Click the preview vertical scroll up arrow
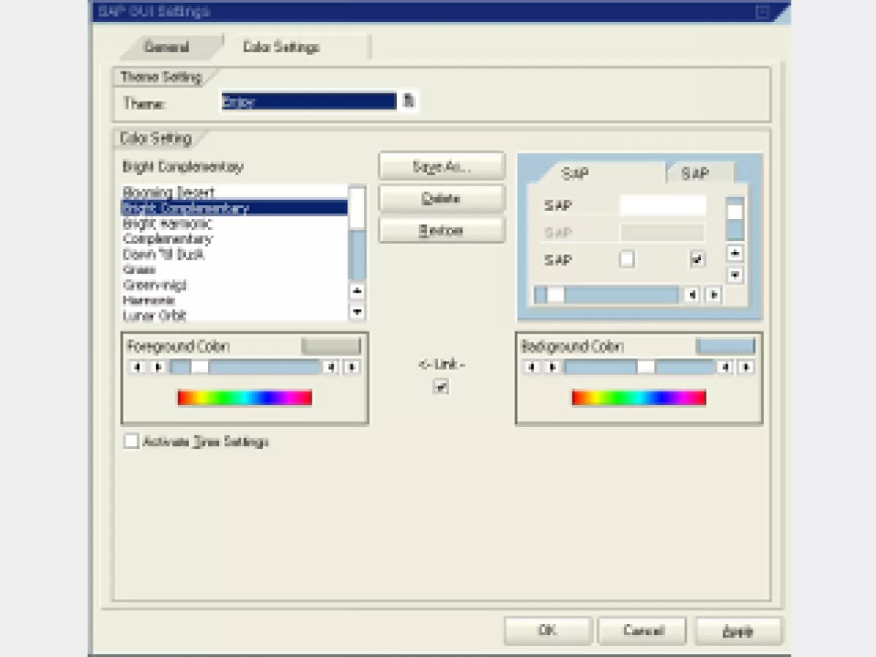The width and height of the screenshot is (876, 657). 736,254
